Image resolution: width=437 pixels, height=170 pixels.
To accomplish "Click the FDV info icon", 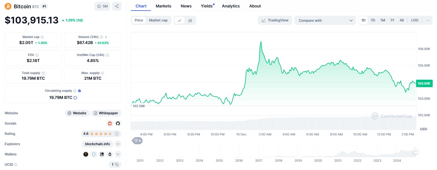I will [x=37, y=55].
